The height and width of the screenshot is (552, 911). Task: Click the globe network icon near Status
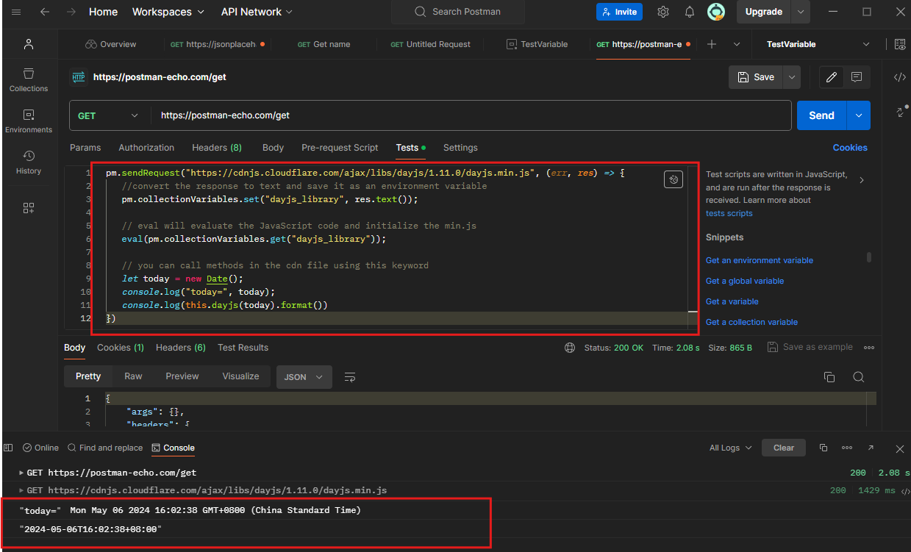point(570,348)
